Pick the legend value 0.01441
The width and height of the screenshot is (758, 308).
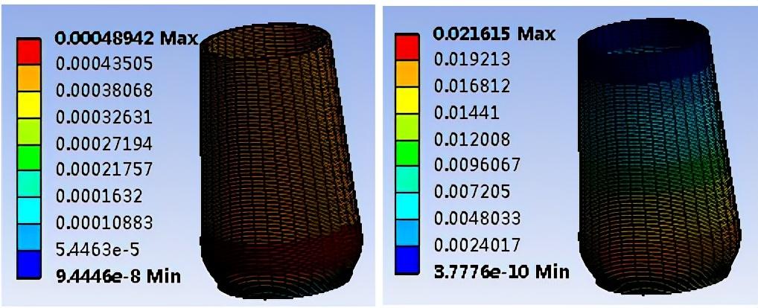pyautogui.click(x=467, y=113)
